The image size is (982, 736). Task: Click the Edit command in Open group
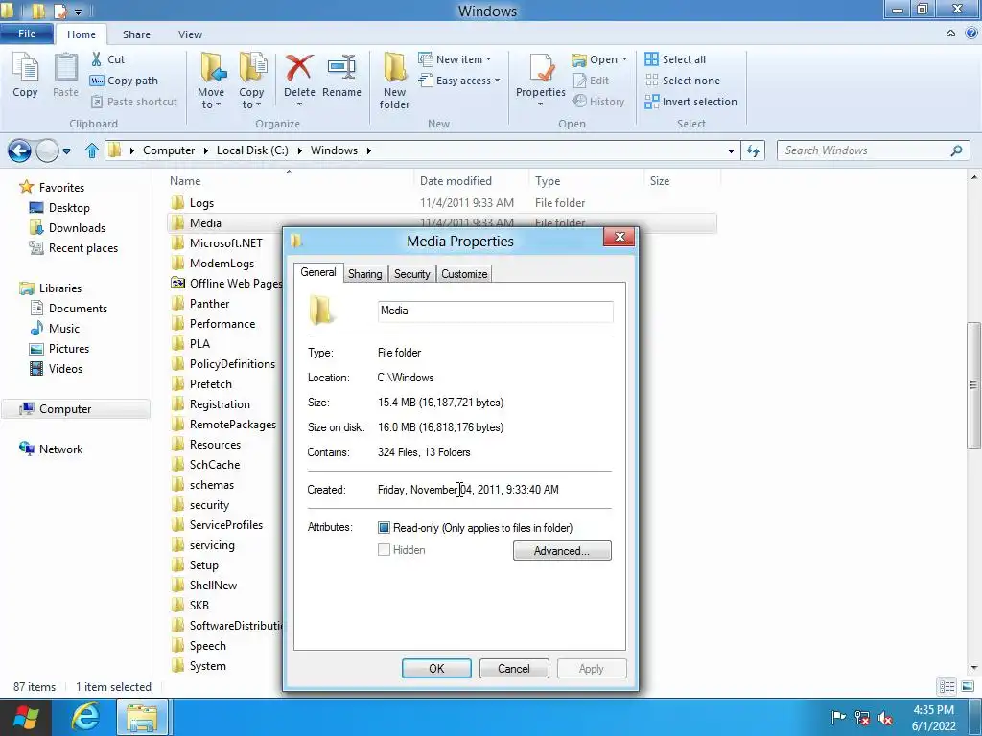click(x=591, y=80)
